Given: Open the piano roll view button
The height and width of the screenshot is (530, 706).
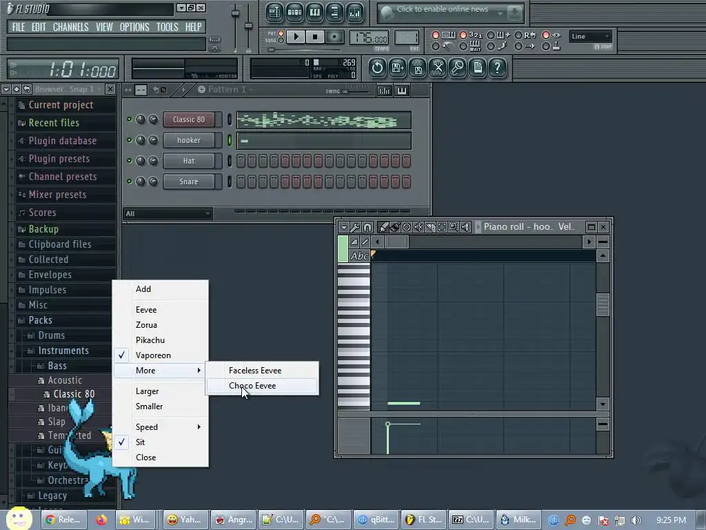Looking at the screenshot, I should 314,12.
